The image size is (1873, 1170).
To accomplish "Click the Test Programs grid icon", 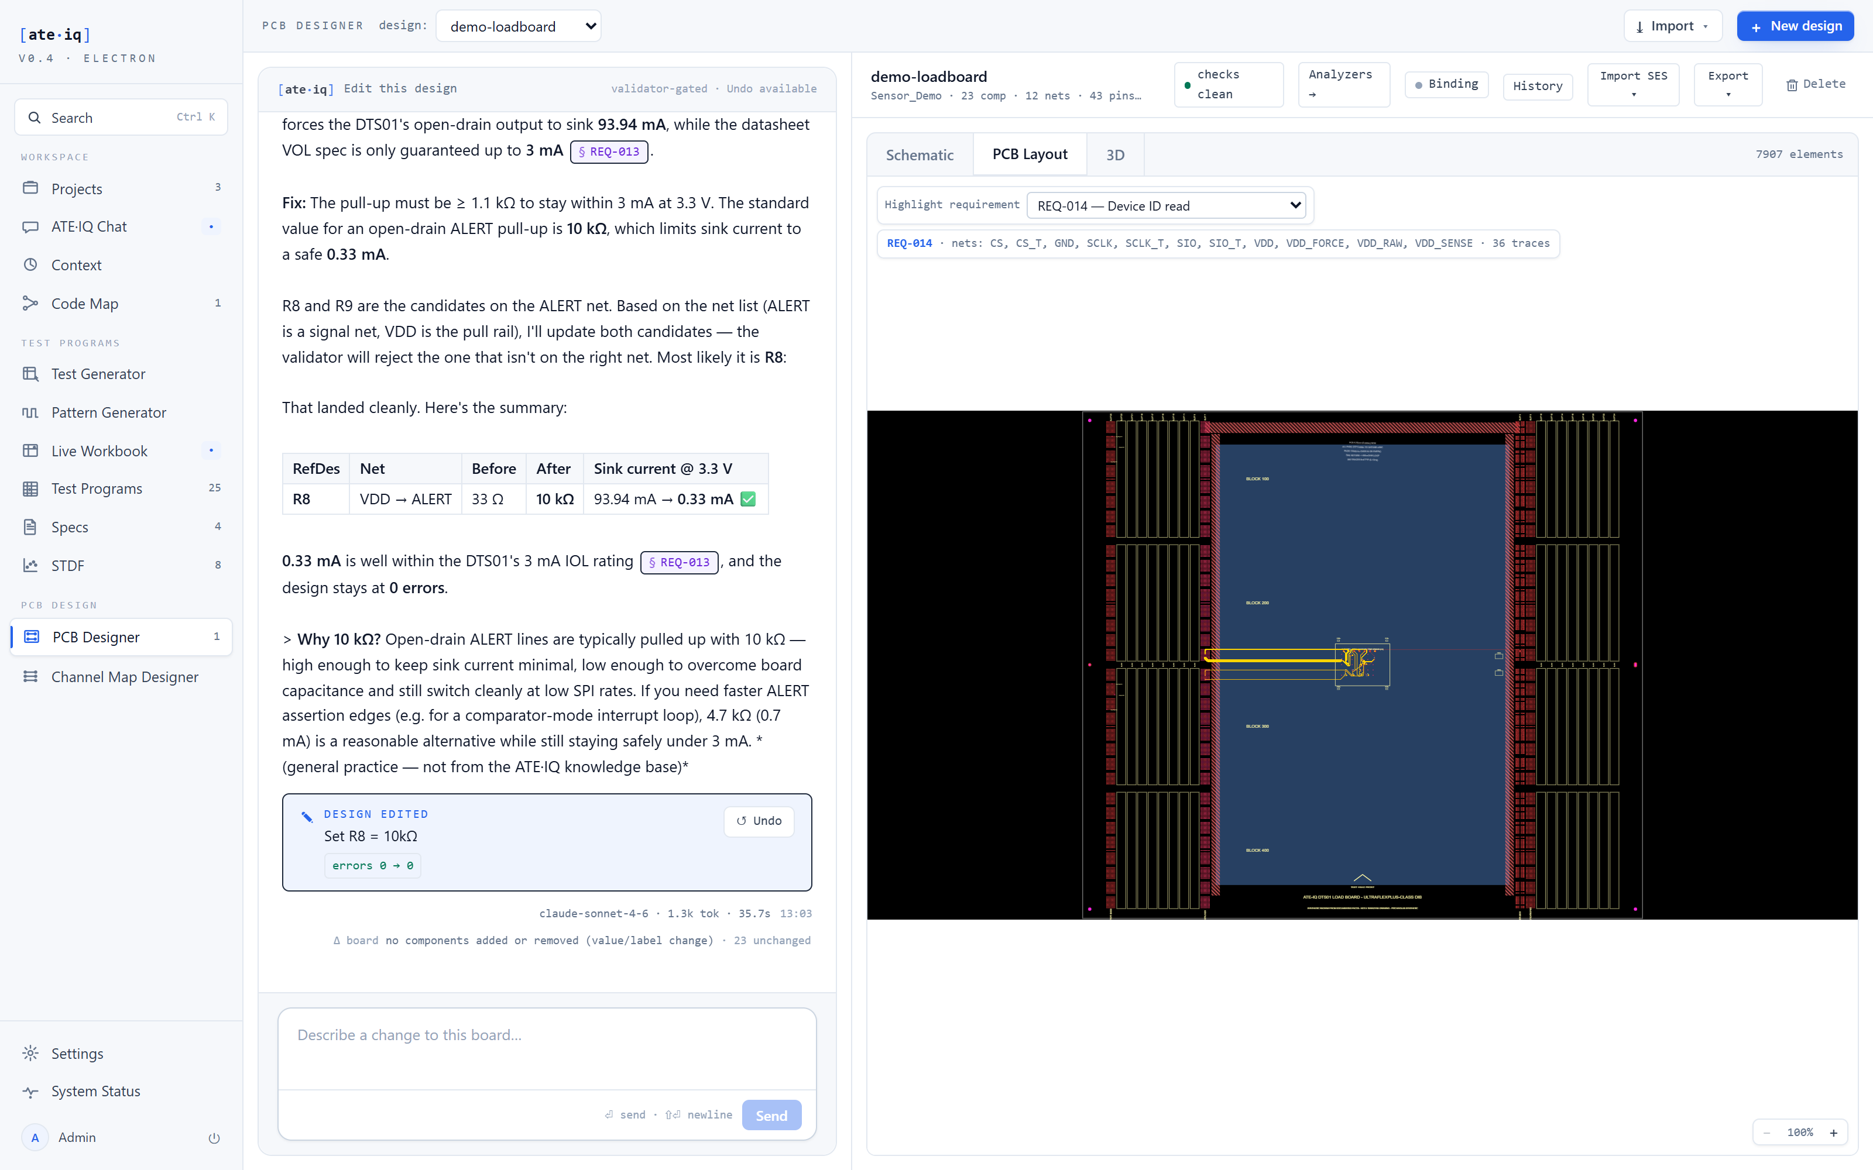I will point(30,488).
